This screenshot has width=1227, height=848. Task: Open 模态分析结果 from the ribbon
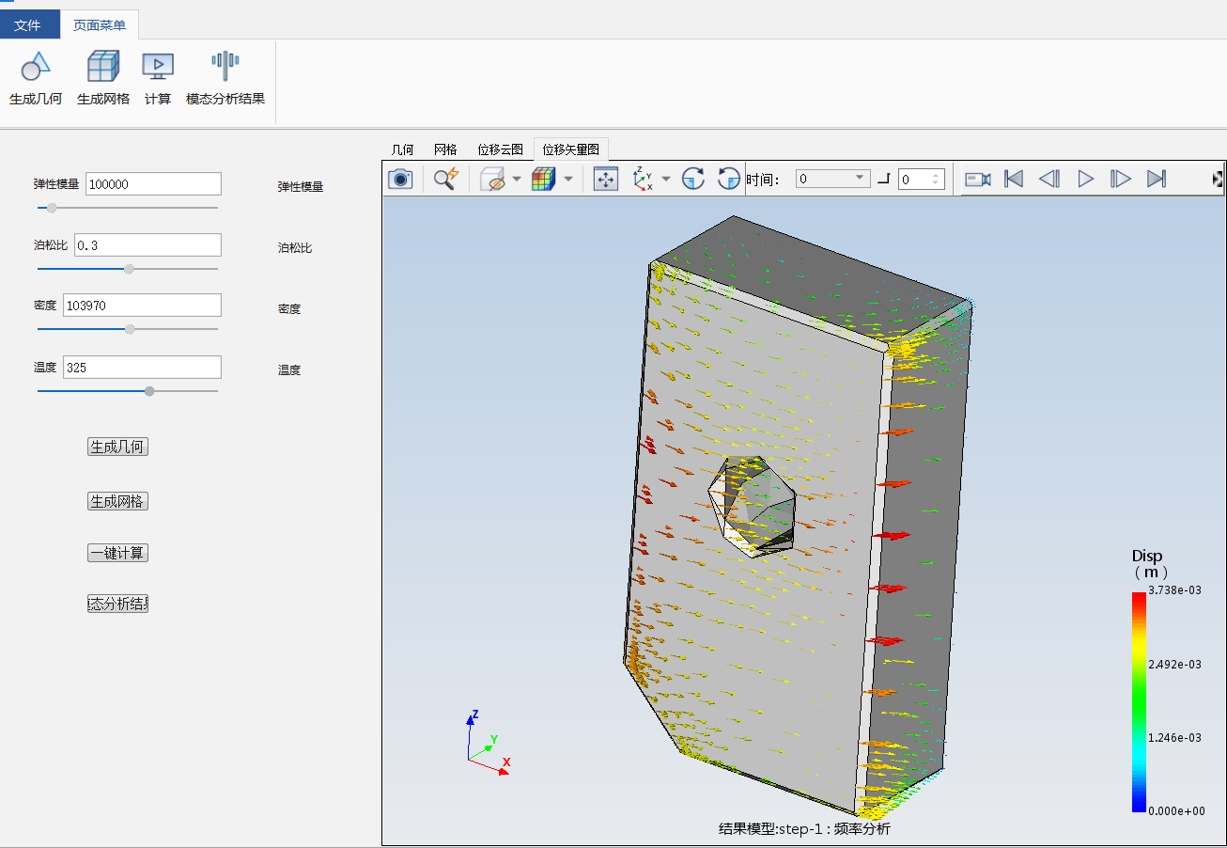click(x=225, y=68)
